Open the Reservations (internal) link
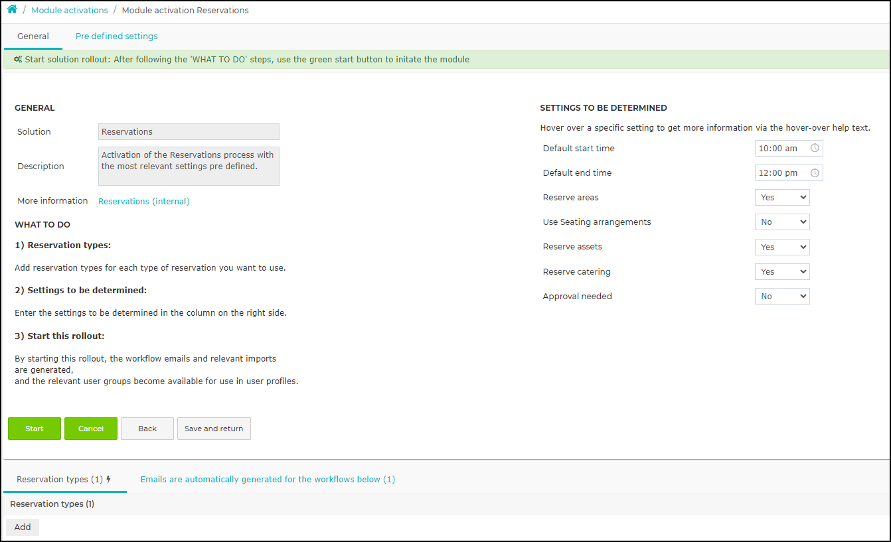This screenshot has height=542, width=891. click(144, 202)
